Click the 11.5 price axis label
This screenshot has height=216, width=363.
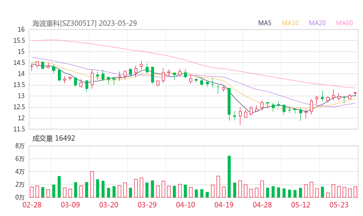pyautogui.click(x=19, y=129)
